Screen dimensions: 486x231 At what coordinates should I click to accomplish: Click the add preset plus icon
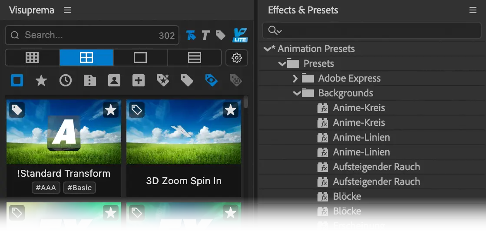pyautogui.click(x=138, y=81)
